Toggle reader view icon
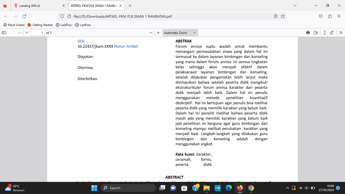 [276, 16]
